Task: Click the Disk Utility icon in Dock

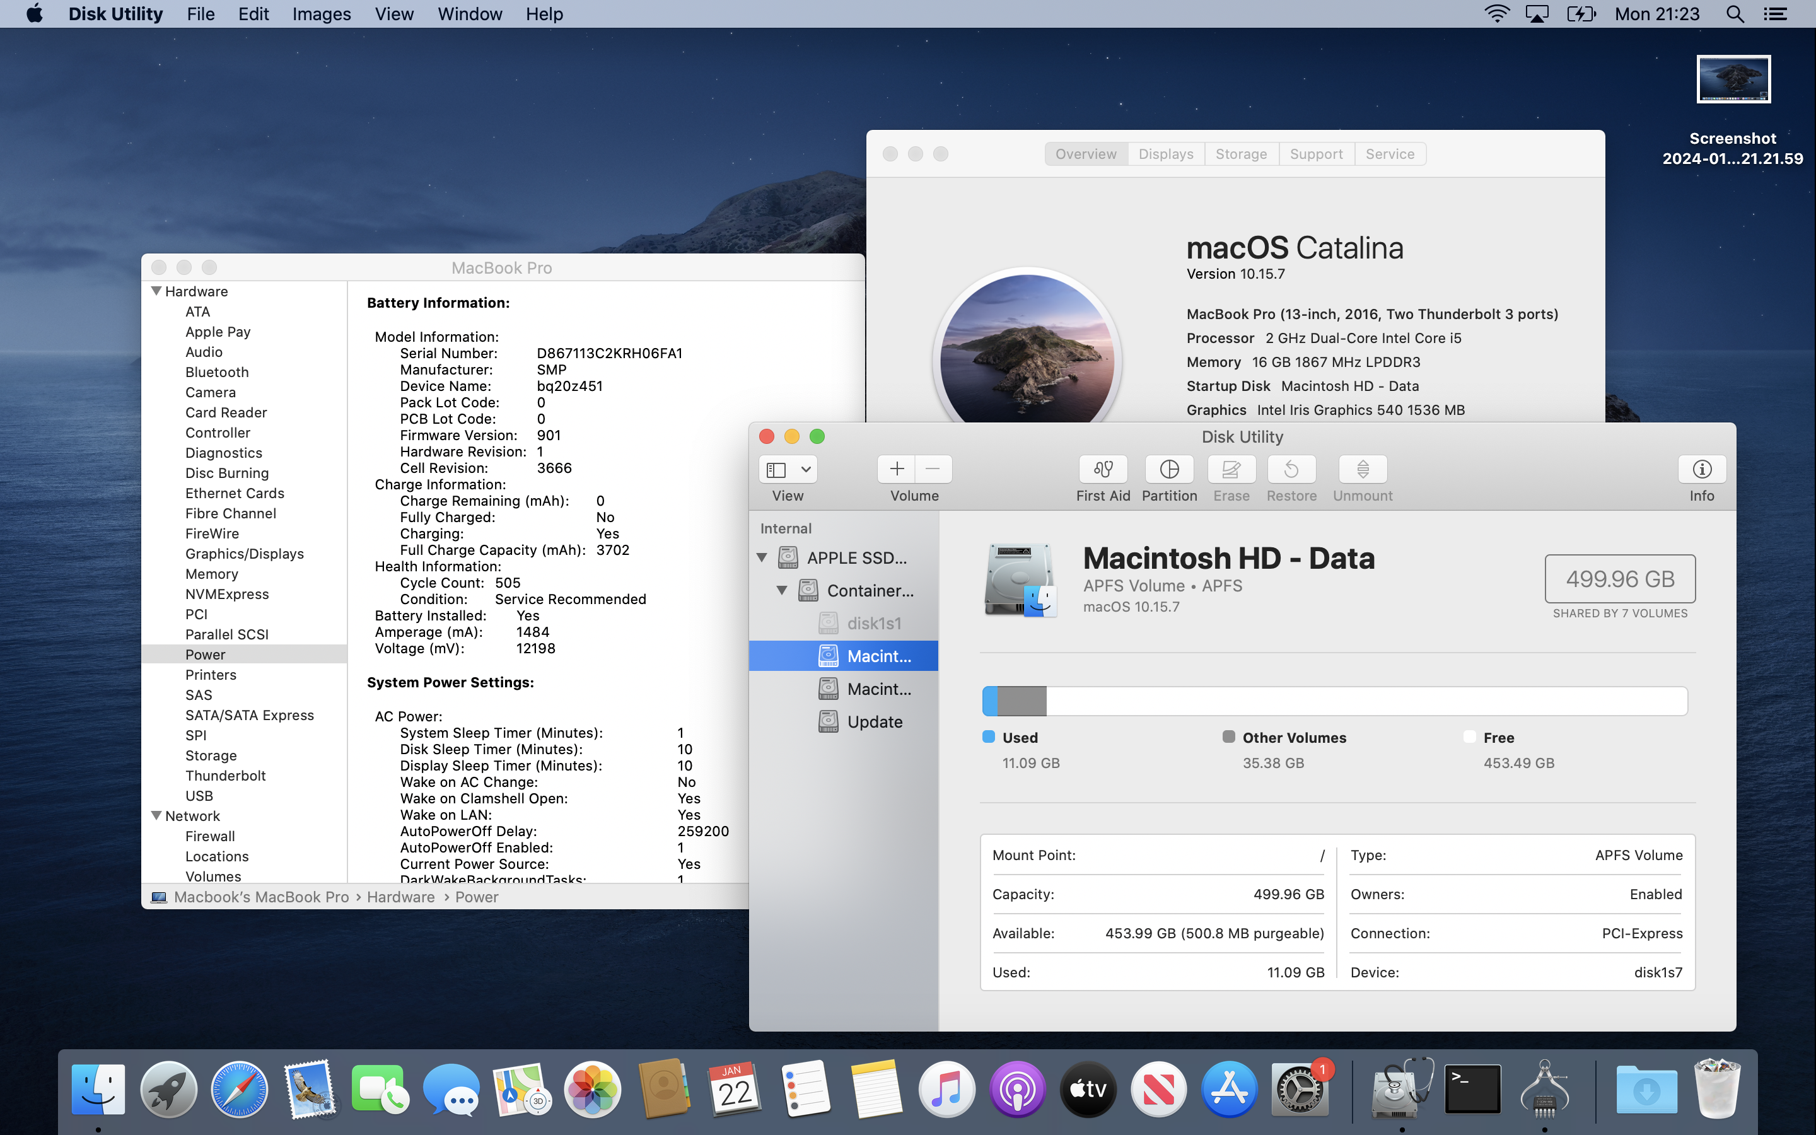Action: click(1402, 1089)
